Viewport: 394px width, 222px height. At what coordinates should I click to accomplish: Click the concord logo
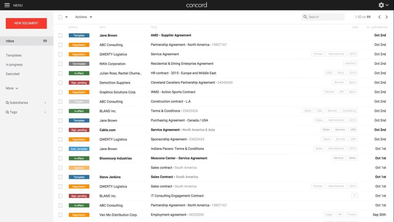coord(196,5)
